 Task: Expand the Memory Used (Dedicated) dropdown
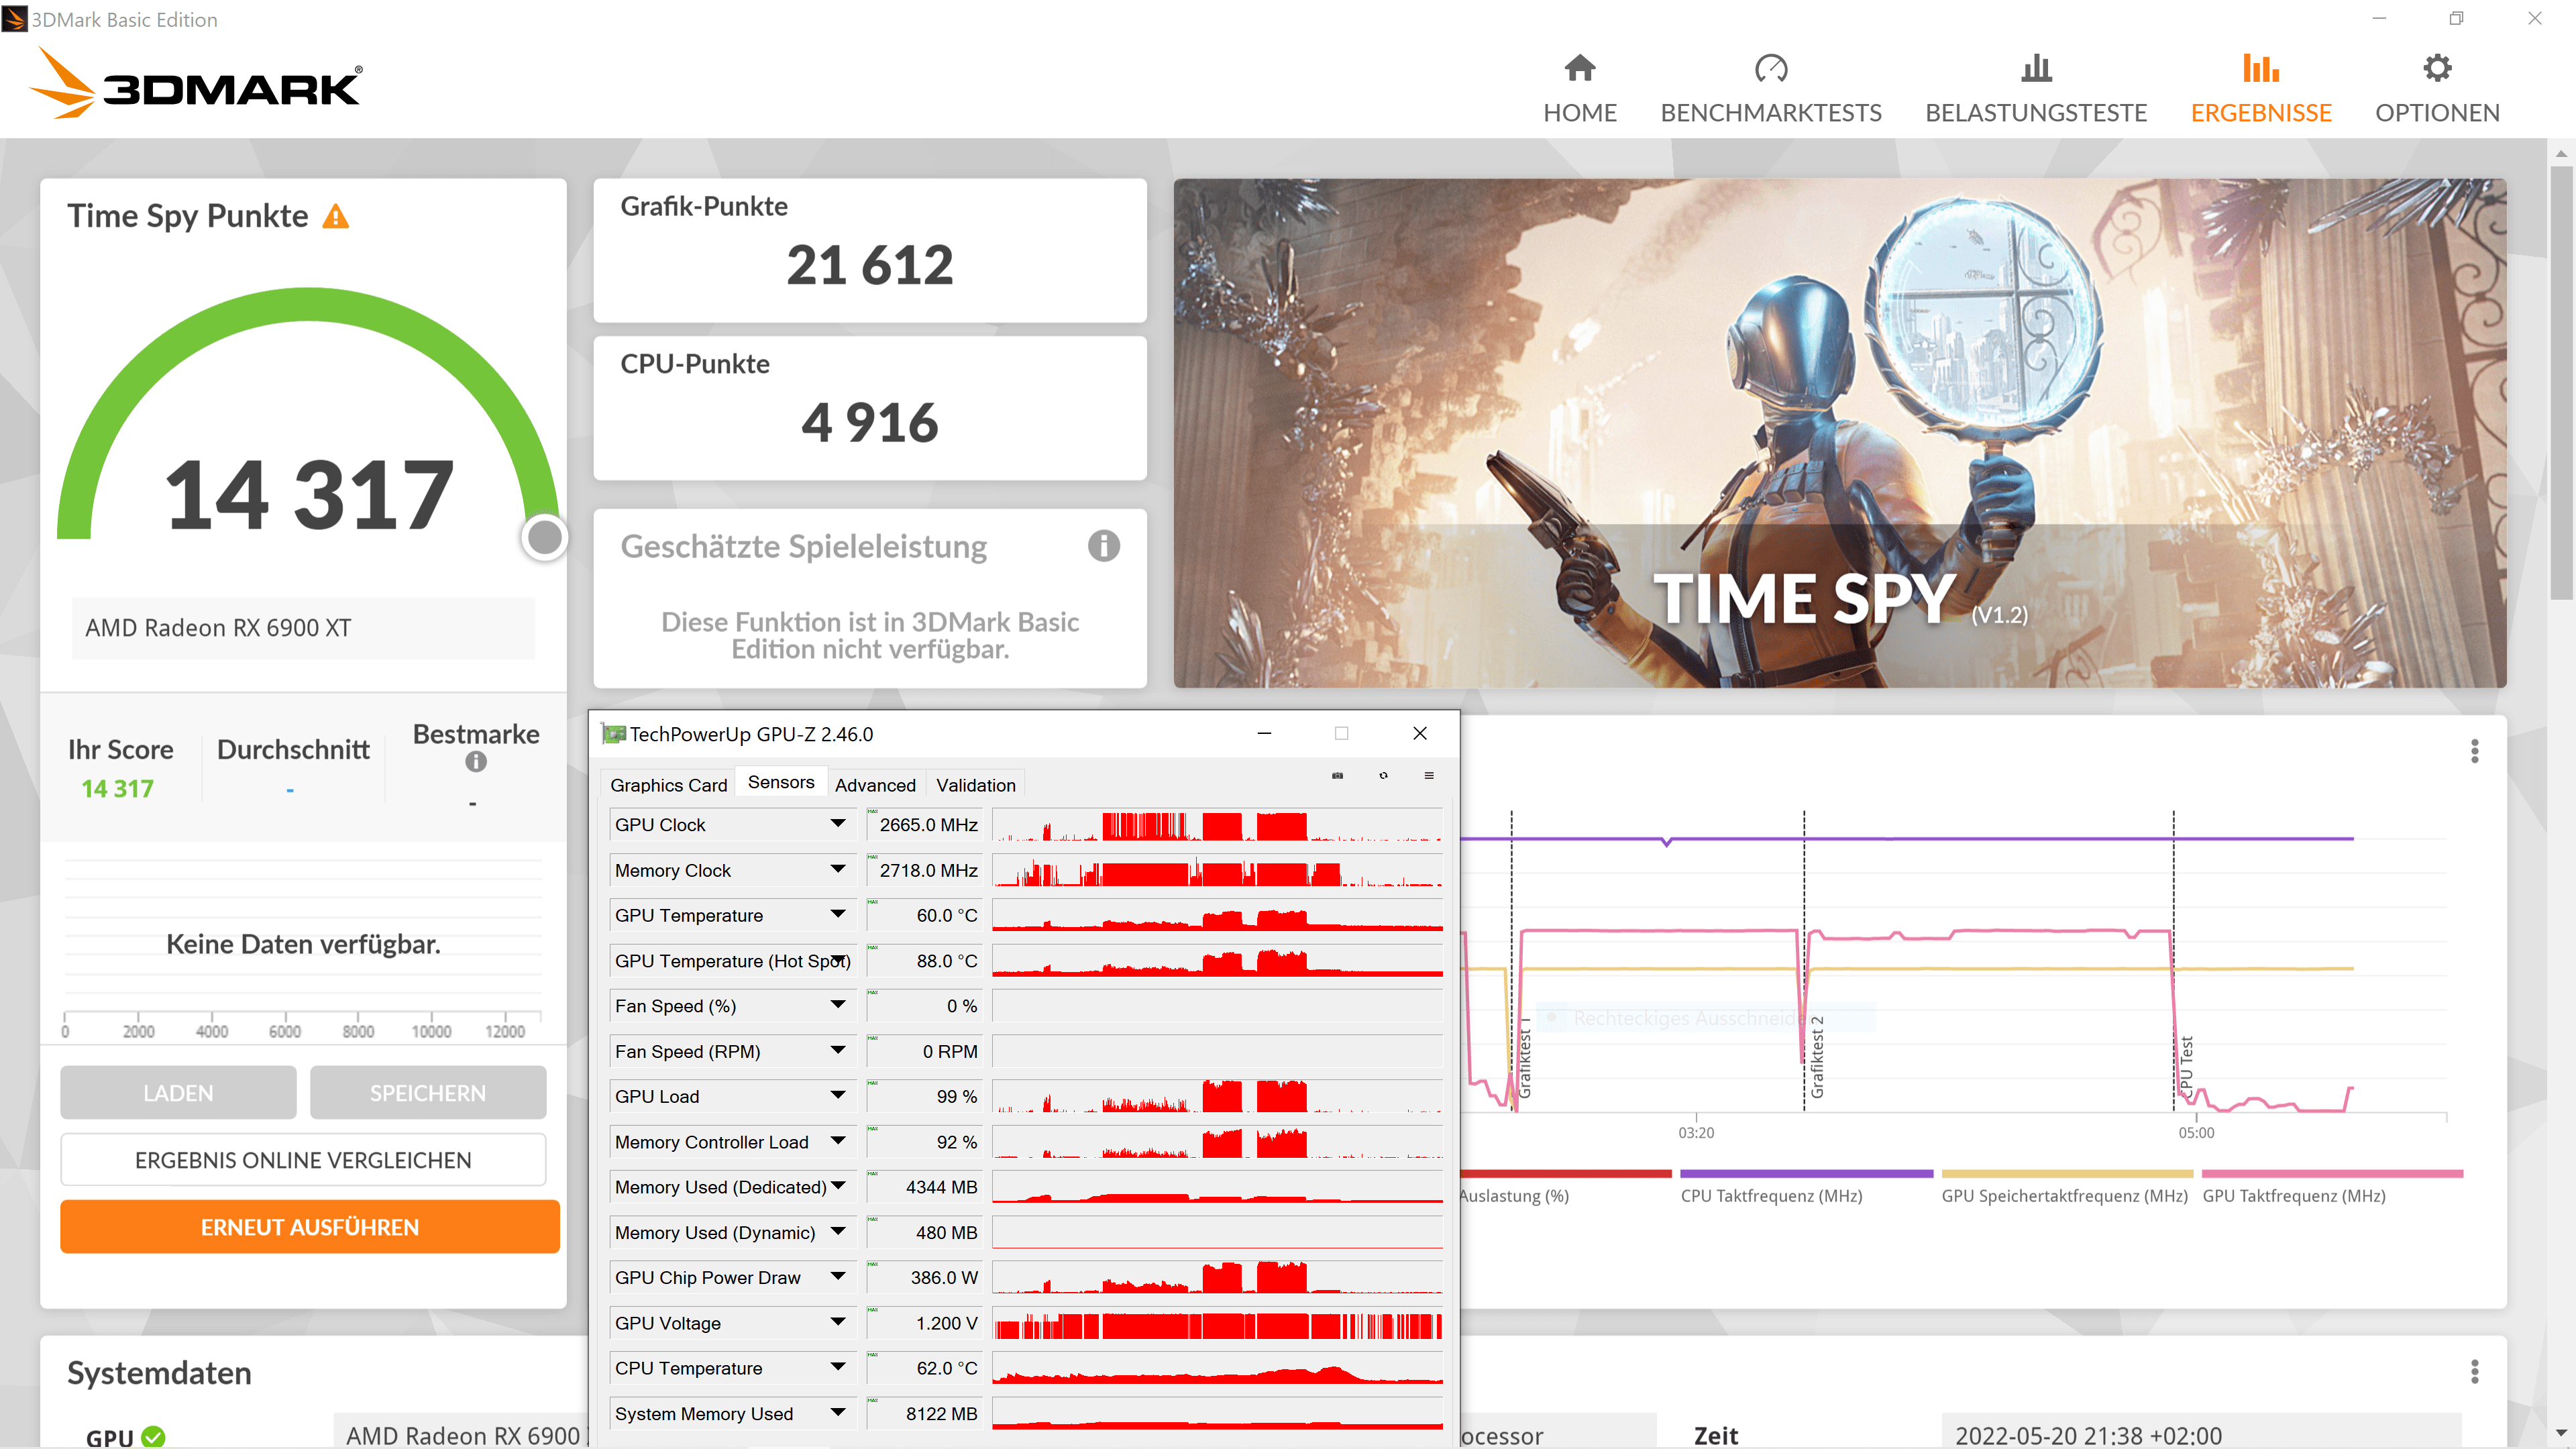tap(838, 1186)
